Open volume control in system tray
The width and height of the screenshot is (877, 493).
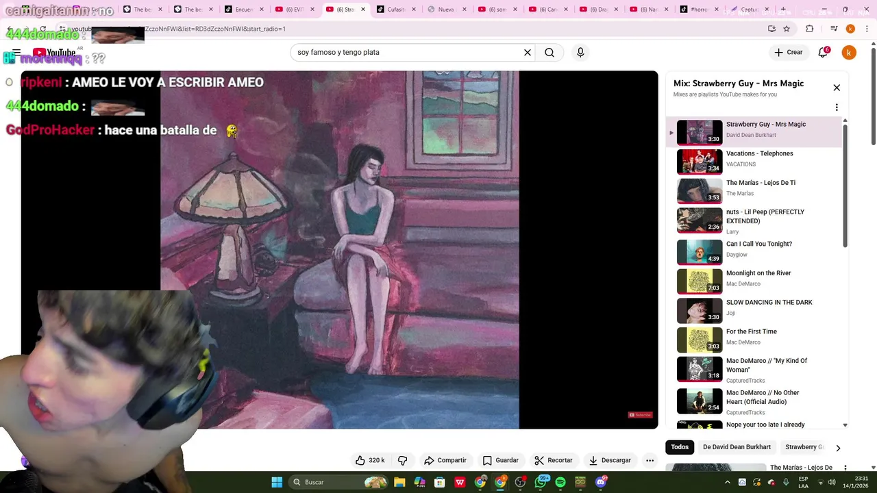coord(831,482)
